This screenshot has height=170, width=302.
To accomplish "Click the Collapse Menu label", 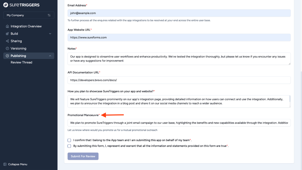I will click(18, 164).
